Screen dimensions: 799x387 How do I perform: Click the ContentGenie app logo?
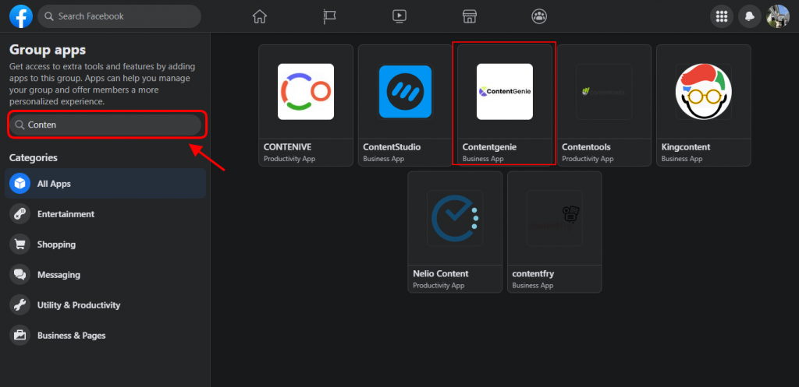click(505, 92)
